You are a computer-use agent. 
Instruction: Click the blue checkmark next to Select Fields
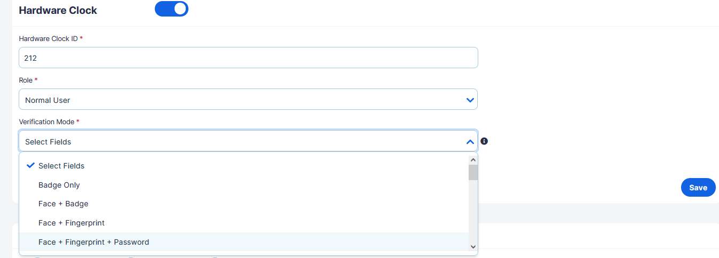click(31, 165)
